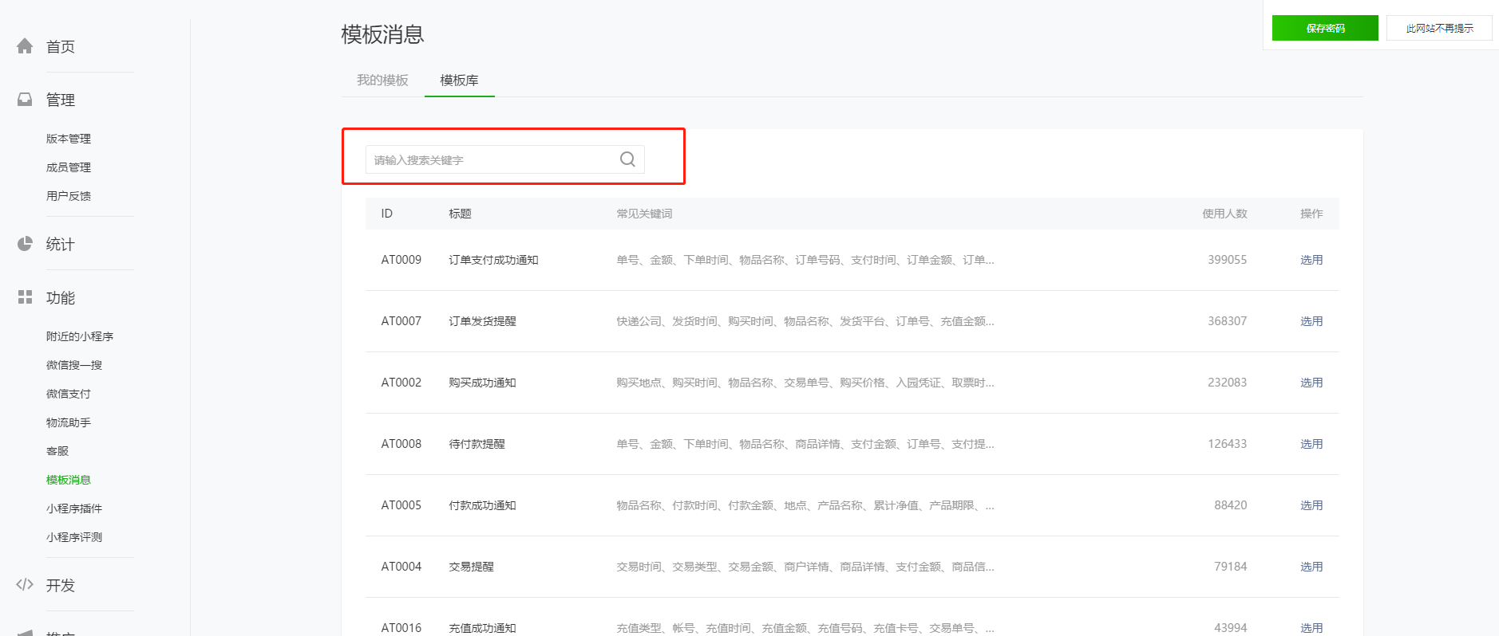
Task: Click the AT0005 ID cell
Action: 401,505
